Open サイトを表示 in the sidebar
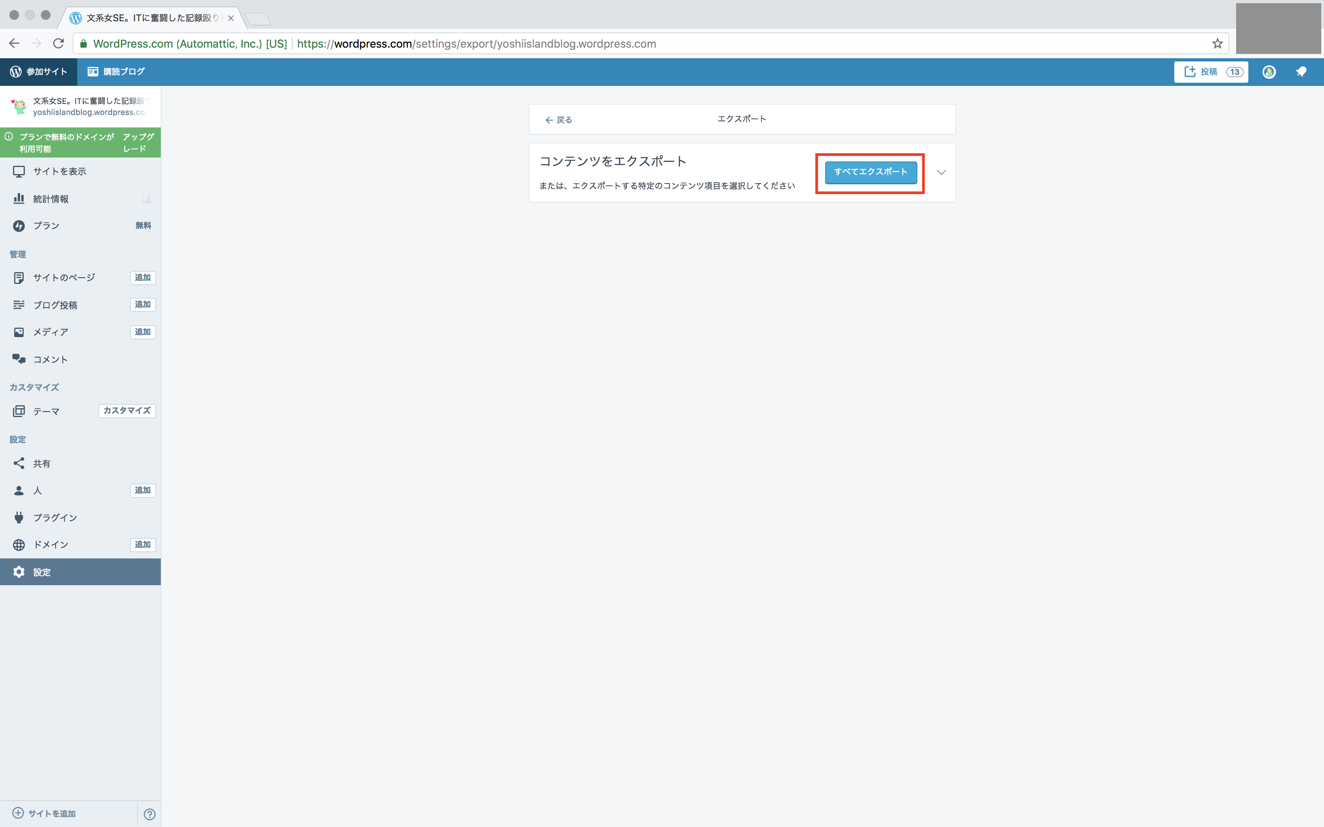1324x827 pixels. pyautogui.click(x=80, y=171)
